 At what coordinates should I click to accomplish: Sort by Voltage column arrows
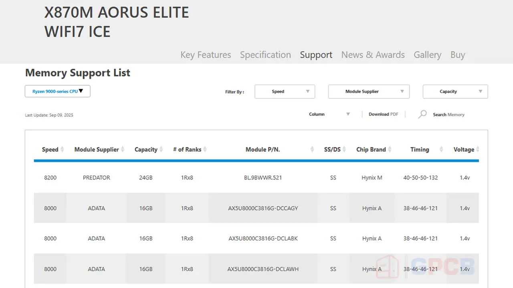pos(477,150)
